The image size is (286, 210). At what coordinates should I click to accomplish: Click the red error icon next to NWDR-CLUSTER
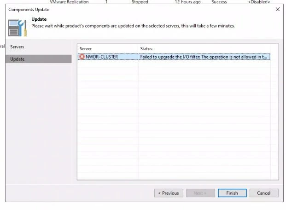coord(82,57)
